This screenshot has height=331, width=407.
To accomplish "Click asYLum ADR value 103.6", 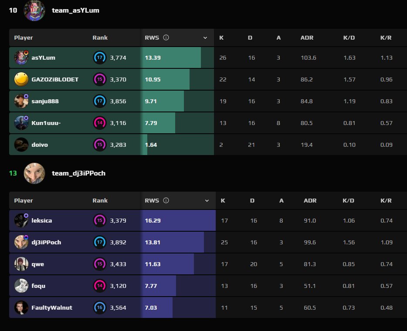I will [x=309, y=57].
